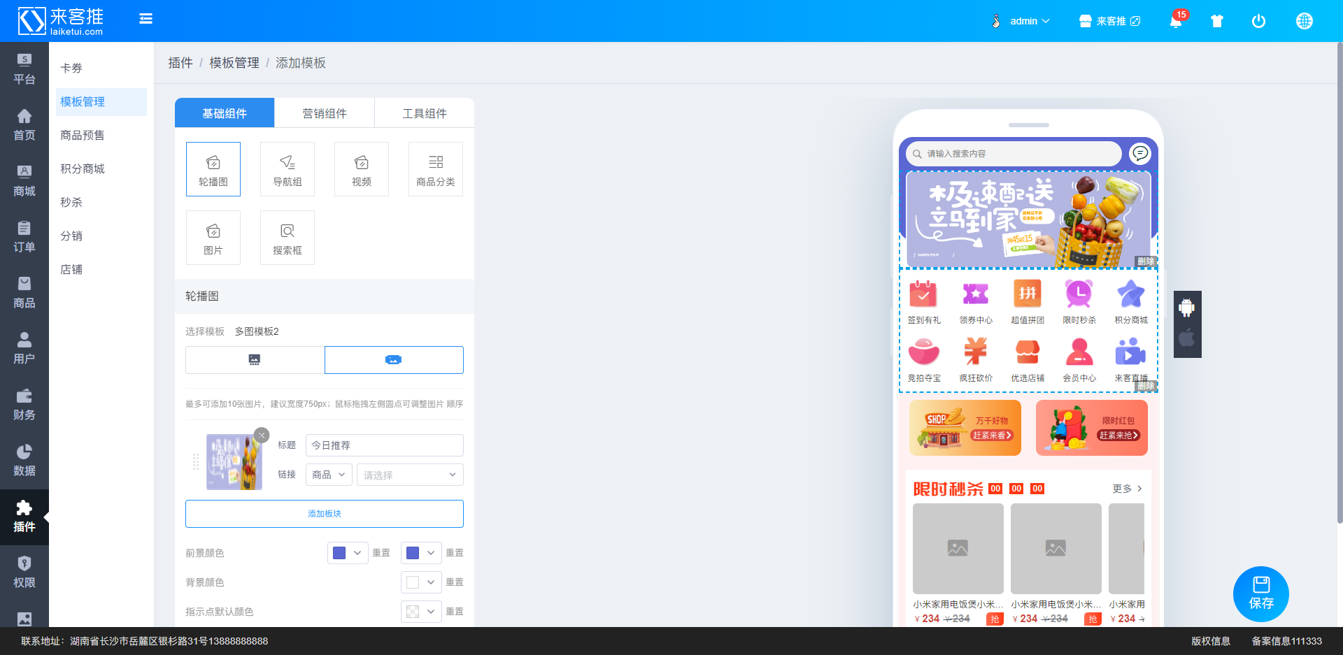Click the power logout icon
Screen dimensions: 1343x655
tap(1258, 21)
